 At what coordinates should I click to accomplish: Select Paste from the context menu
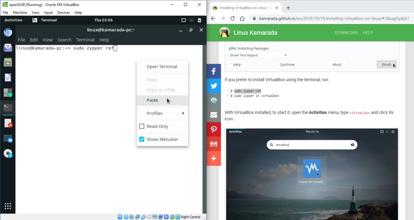click(152, 100)
